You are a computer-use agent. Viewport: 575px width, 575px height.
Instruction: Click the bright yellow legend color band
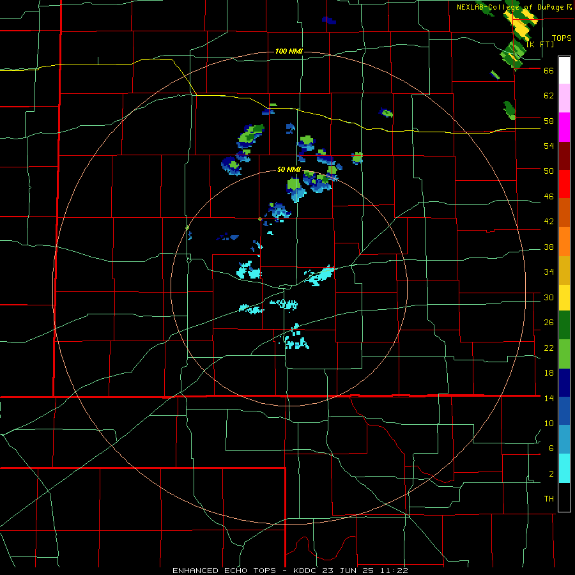click(x=564, y=298)
